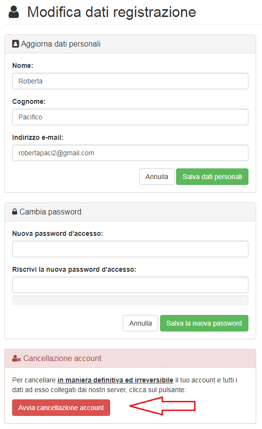Click the Modifica dati registrazione heading
This screenshot has width=262, height=429.
(x=112, y=12)
